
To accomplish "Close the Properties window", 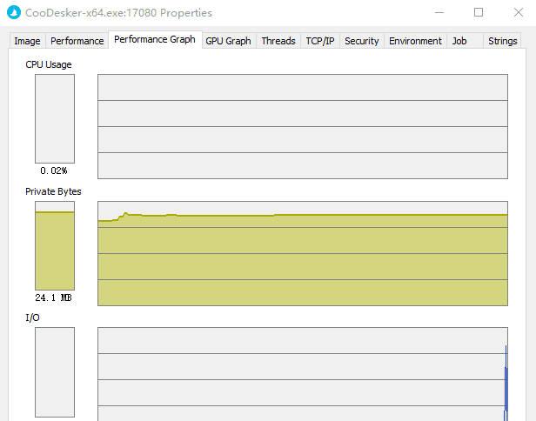I will pyautogui.click(x=519, y=13).
